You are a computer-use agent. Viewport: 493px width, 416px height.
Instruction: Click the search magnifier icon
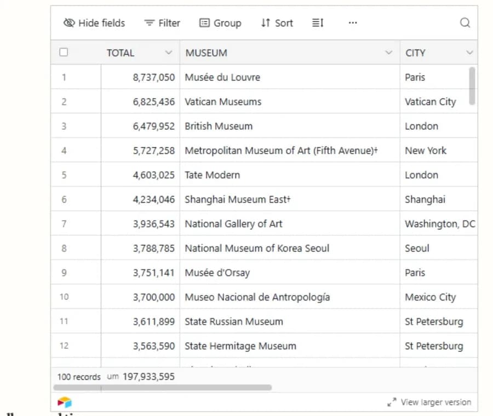tap(465, 22)
